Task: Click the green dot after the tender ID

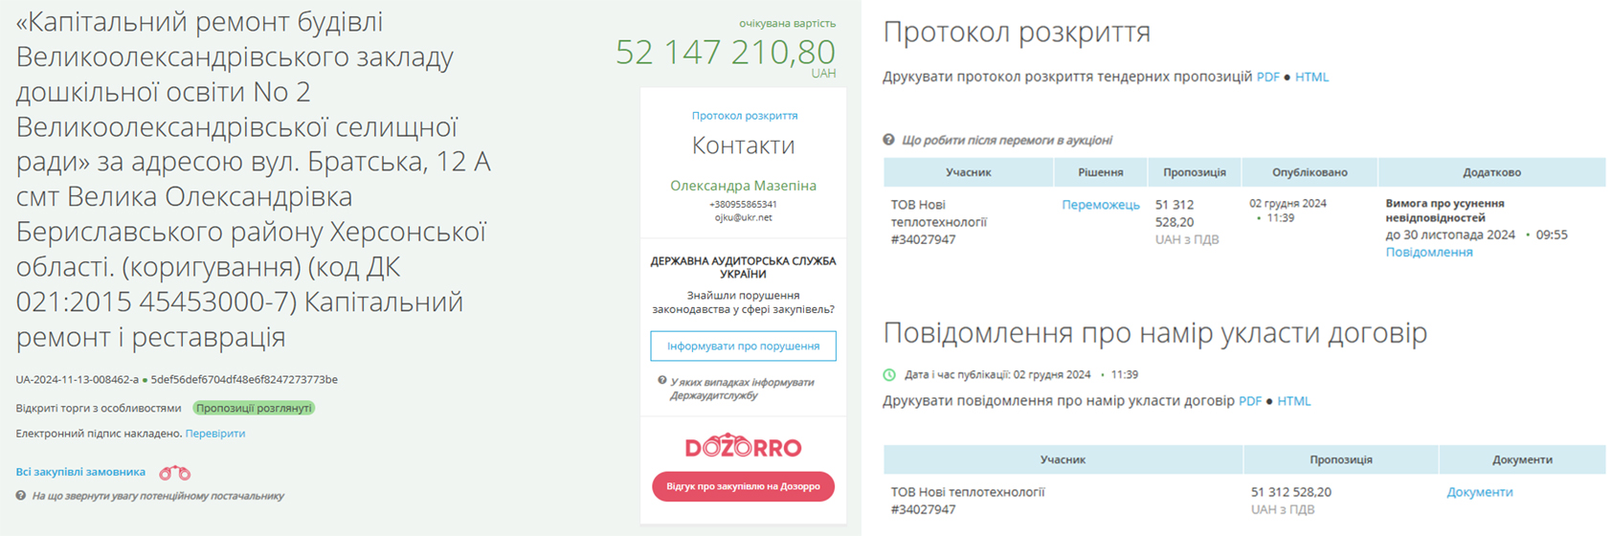Action: click(x=145, y=380)
